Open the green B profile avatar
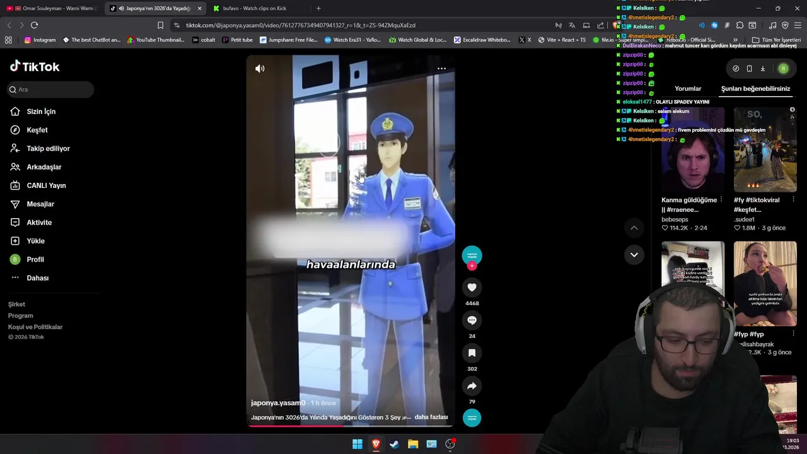The image size is (807, 454). (x=783, y=69)
